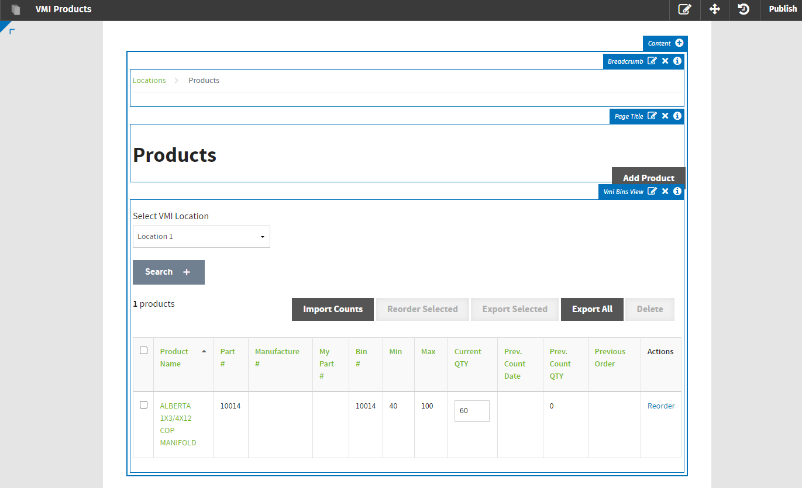Click the Import Counts button
Viewport: 802px width, 488px height.
click(333, 309)
